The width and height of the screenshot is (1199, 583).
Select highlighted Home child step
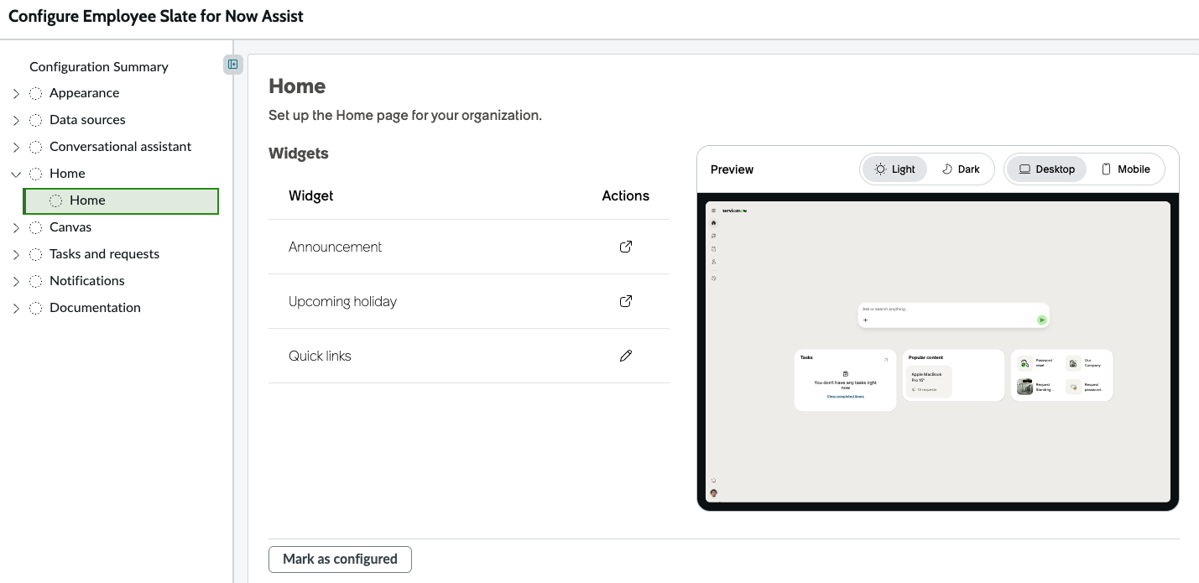[x=121, y=200]
